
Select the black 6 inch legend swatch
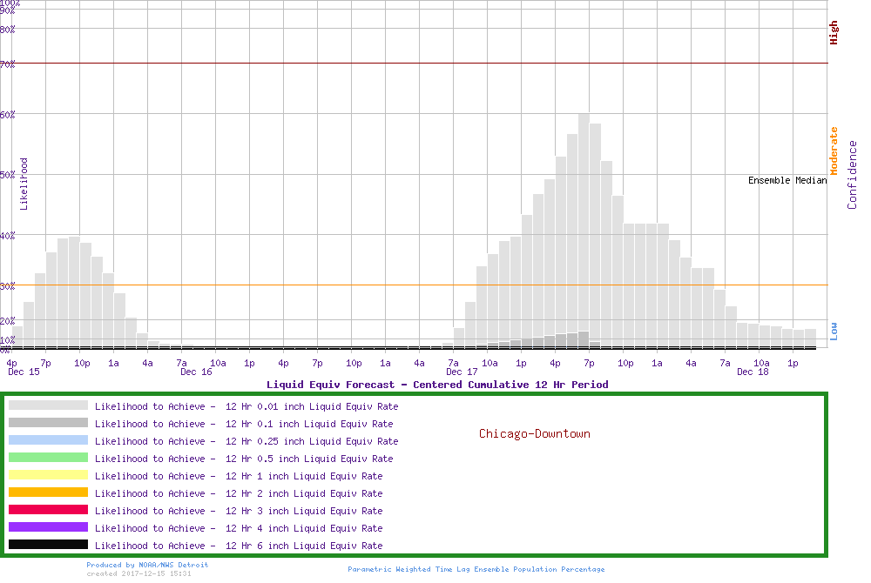pyautogui.click(x=48, y=545)
